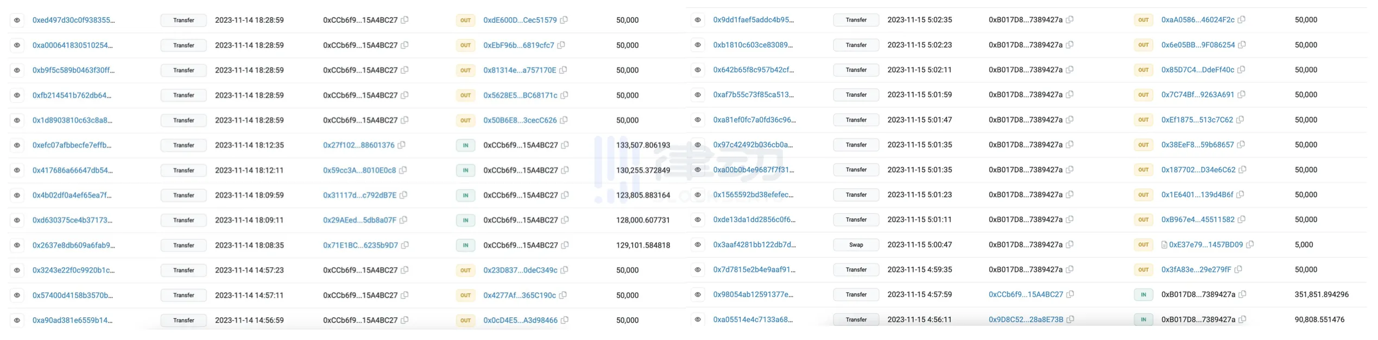Open transaction hash 0xefc07afbbecfe7effb

(72, 145)
